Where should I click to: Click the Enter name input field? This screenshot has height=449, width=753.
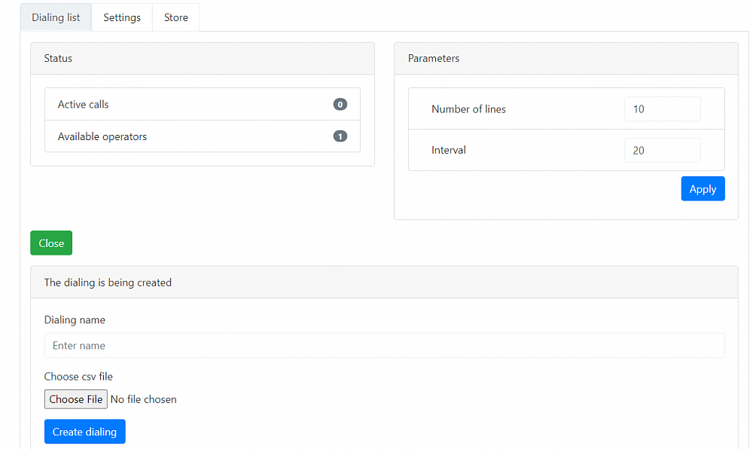384,345
